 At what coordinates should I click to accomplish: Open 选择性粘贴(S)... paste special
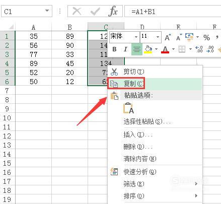click(155, 121)
